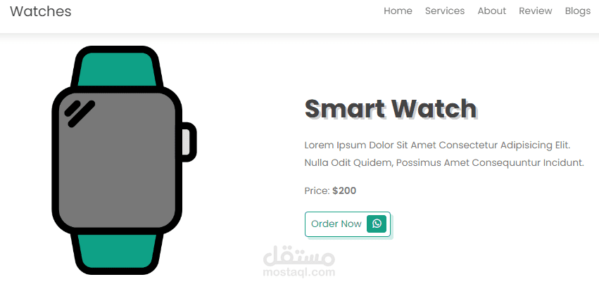Open the Review section
Screen dimensions: 599x284
(x=535, y=11)
